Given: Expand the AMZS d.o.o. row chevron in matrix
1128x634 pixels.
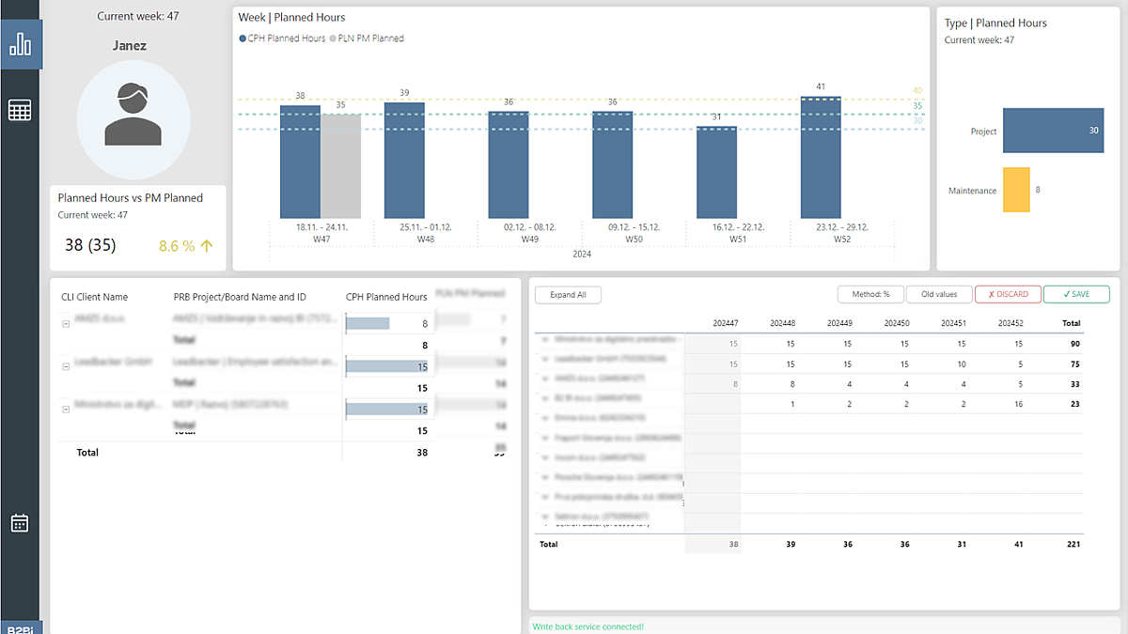Looking at the screenshot, I should click(546, 380).
